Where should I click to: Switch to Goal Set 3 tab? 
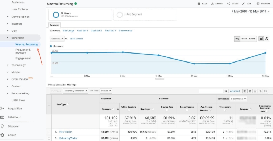[x=110, y=31]
